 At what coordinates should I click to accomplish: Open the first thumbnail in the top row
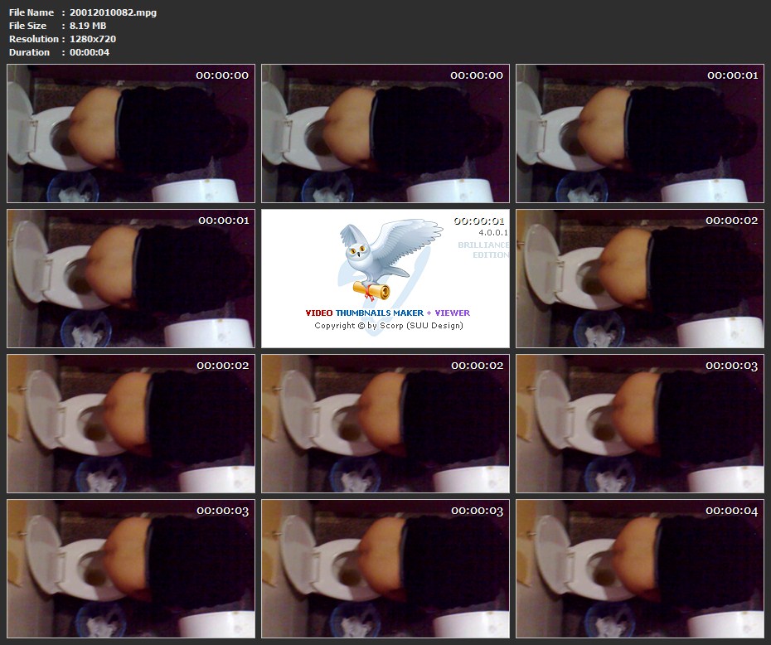click(131, 133)
